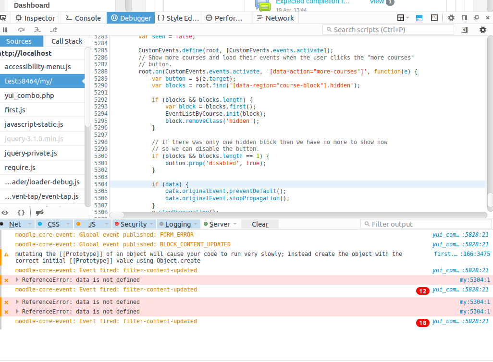Screen dimensions: 493x362
Task: Open debugger options gear menu
Action: tap(483, 30)
